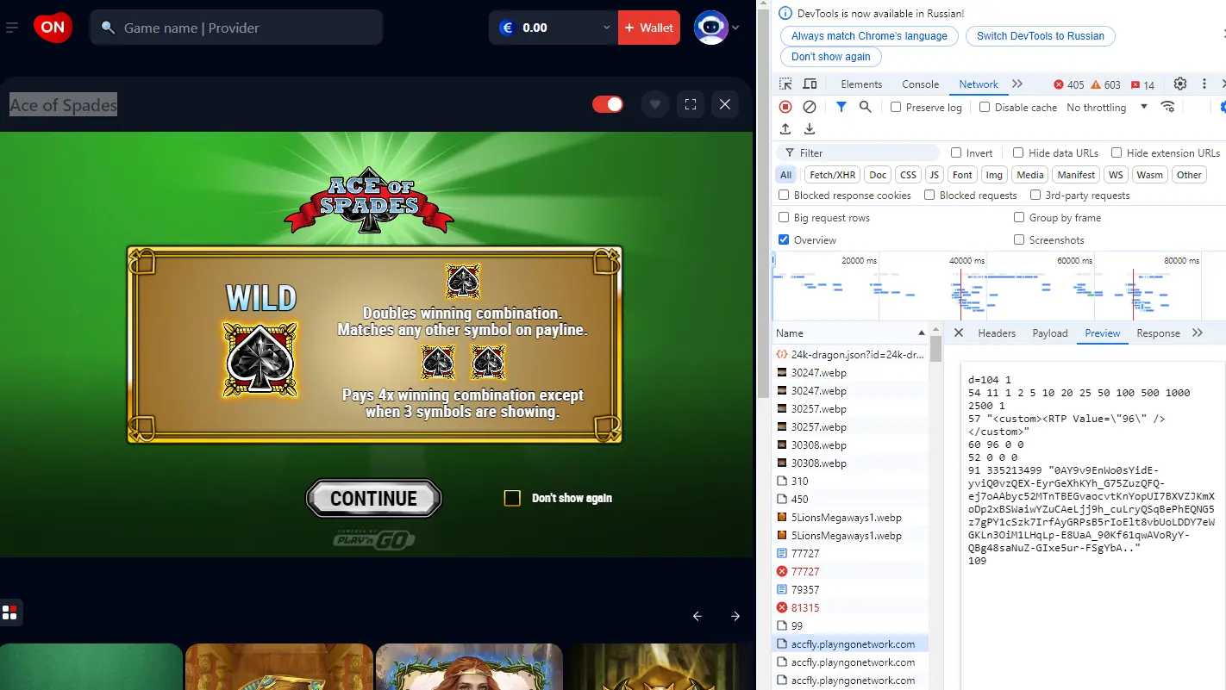Open the robot avatar profile menu

pyautogui.click(x=716, y=28)
